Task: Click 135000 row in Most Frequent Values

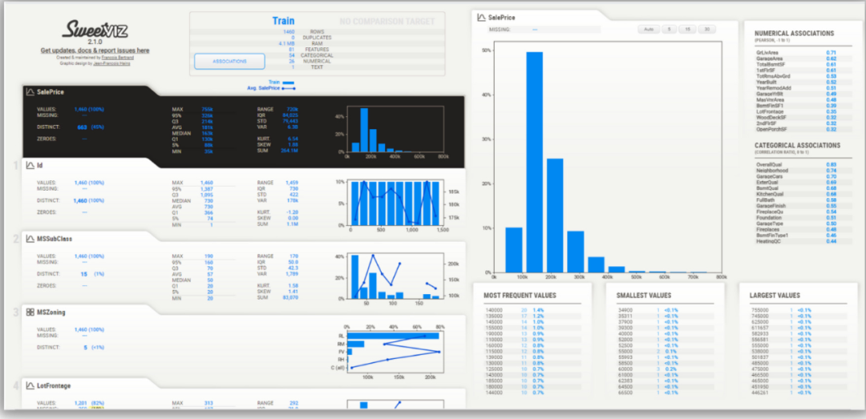Action: pyautogui.click(x=532, y=316)
